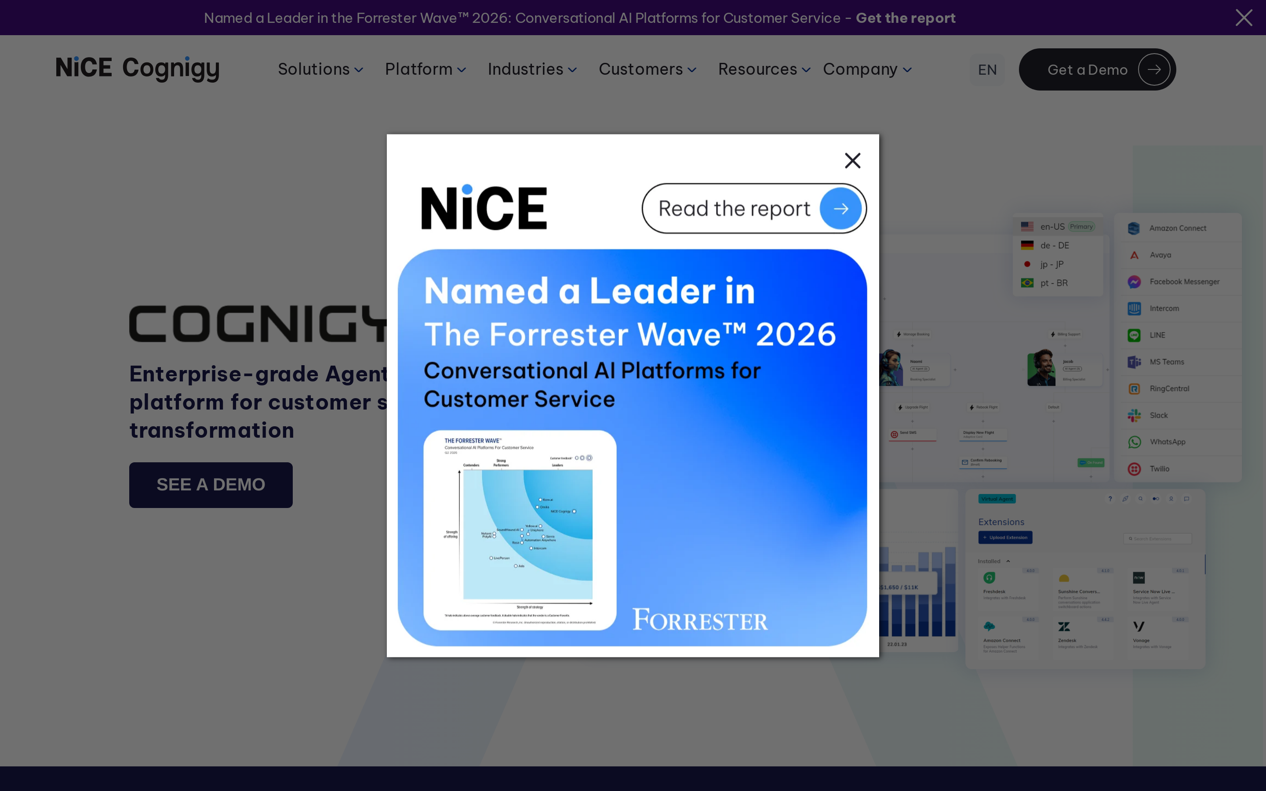
Task: Switch language with the EN selector
Action: (987, 69)
